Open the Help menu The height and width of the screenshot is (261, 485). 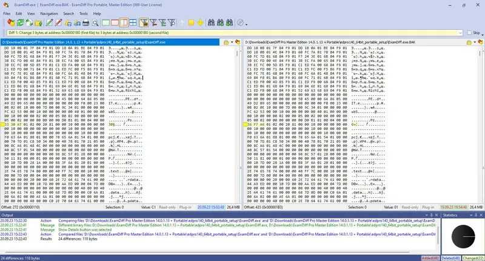pyautogui.click(x=97, y=13)
